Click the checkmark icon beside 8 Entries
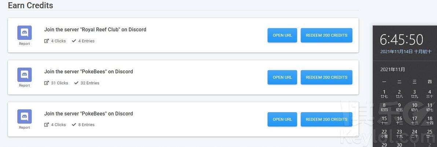This screenshot has width=437, height=147. [x=74, y=125]
